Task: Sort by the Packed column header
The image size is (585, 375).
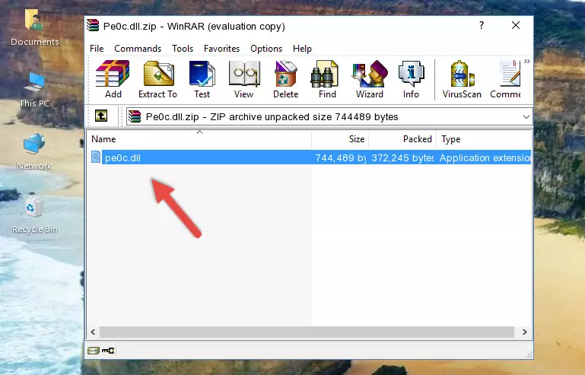Action: pos(402,138)
